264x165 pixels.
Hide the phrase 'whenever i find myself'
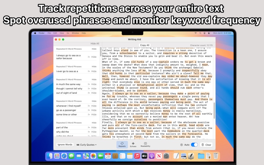tap(94, 106)
